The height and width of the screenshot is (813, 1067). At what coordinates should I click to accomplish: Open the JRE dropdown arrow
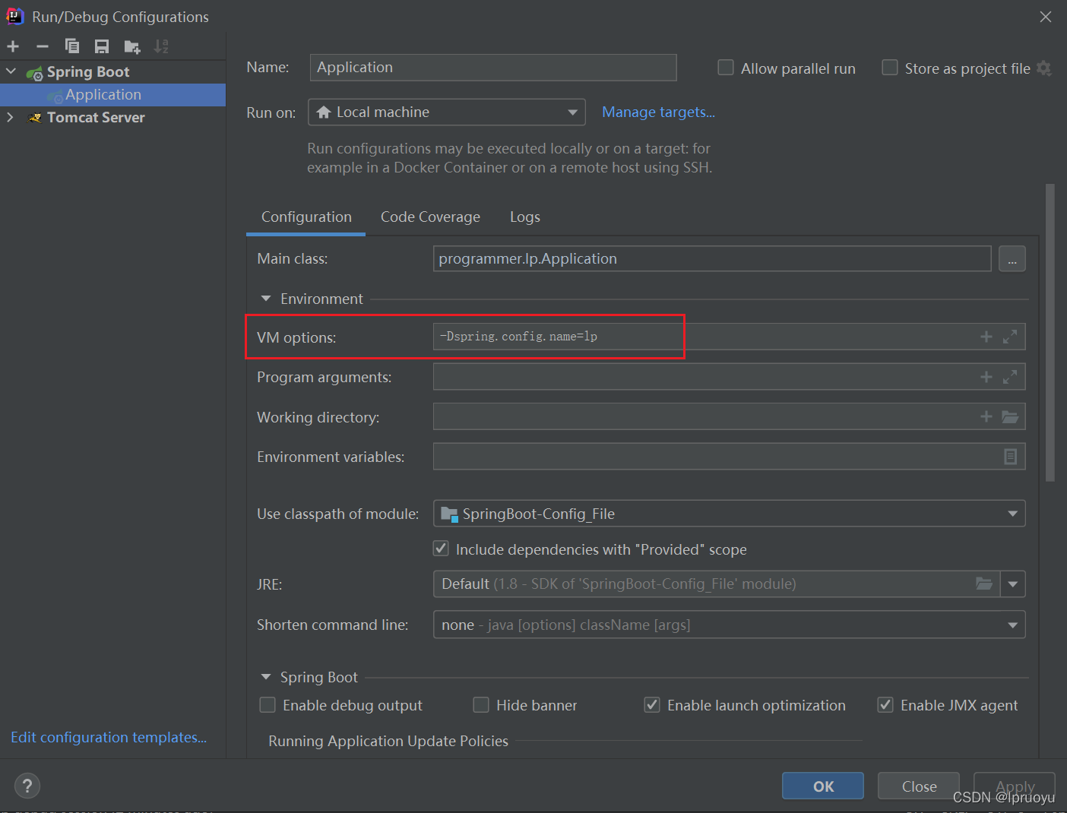(x=1013, y=584)
